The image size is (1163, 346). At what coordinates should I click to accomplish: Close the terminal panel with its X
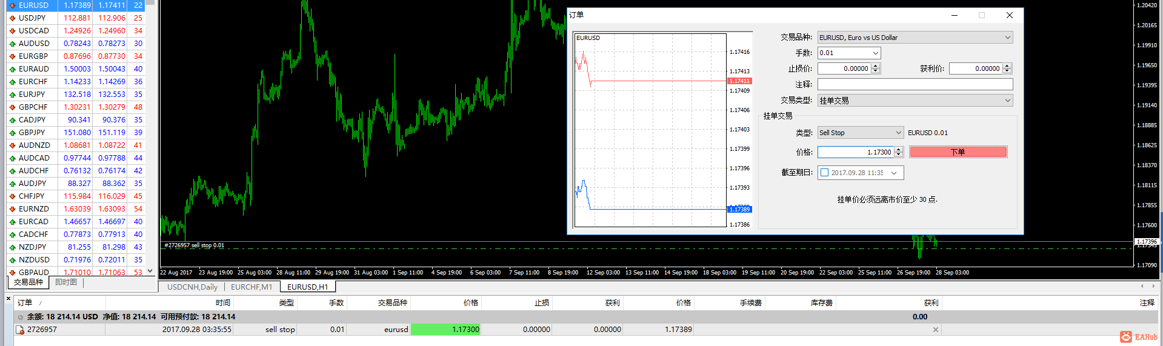[x=8, y=298]
